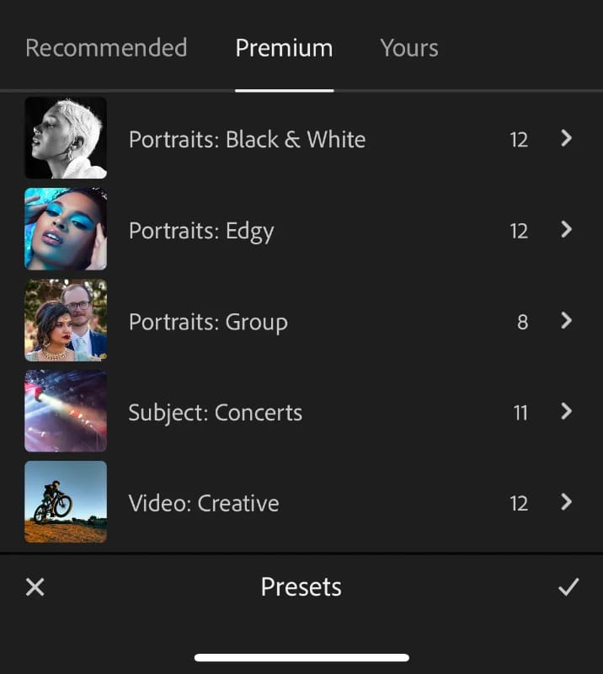Viewport: 603px width, 674px height.
Task: Open Subject: Concerts chevron arrow
Action: [567, 411]
